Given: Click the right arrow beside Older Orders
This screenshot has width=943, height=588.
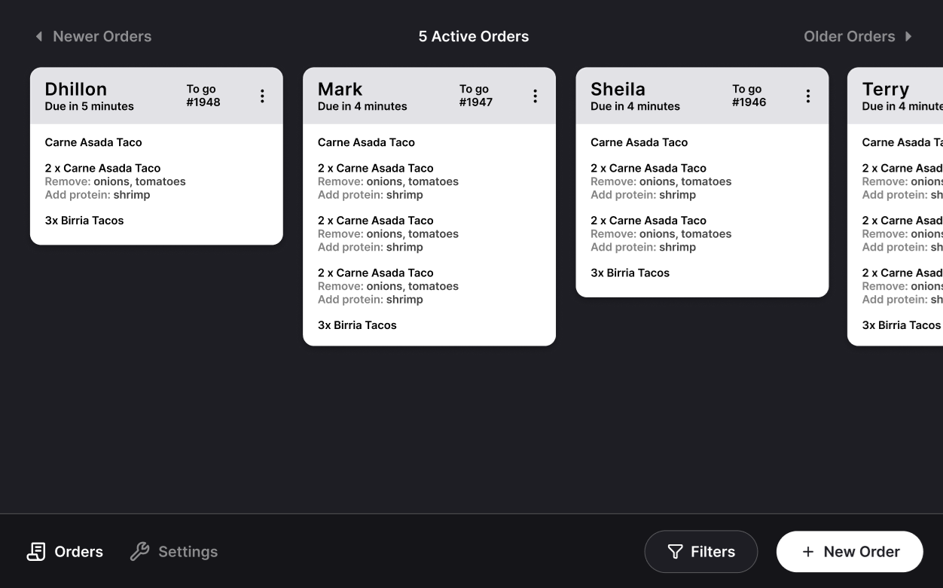Looking at the screenshot, I should point(908,36).
